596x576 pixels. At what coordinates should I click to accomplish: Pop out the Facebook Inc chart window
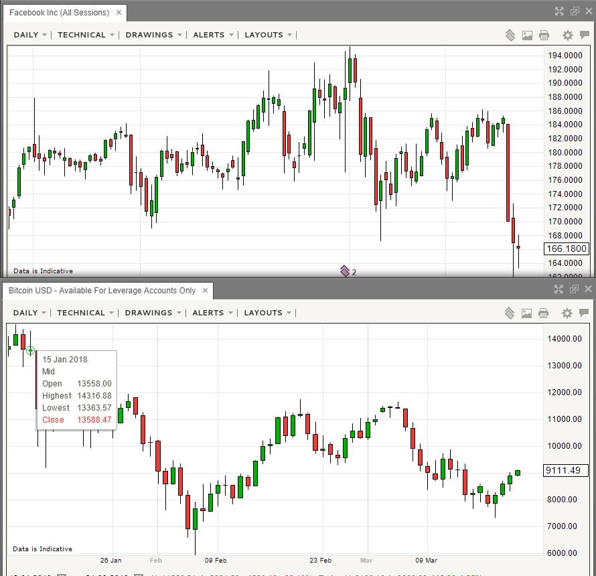(x=575, y=11)
